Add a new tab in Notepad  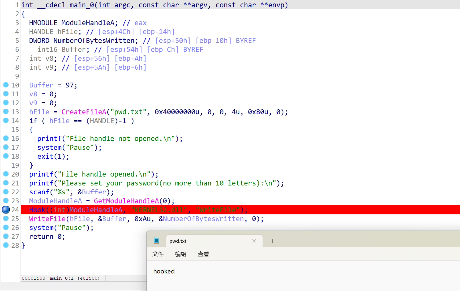(x=273, y=241)
